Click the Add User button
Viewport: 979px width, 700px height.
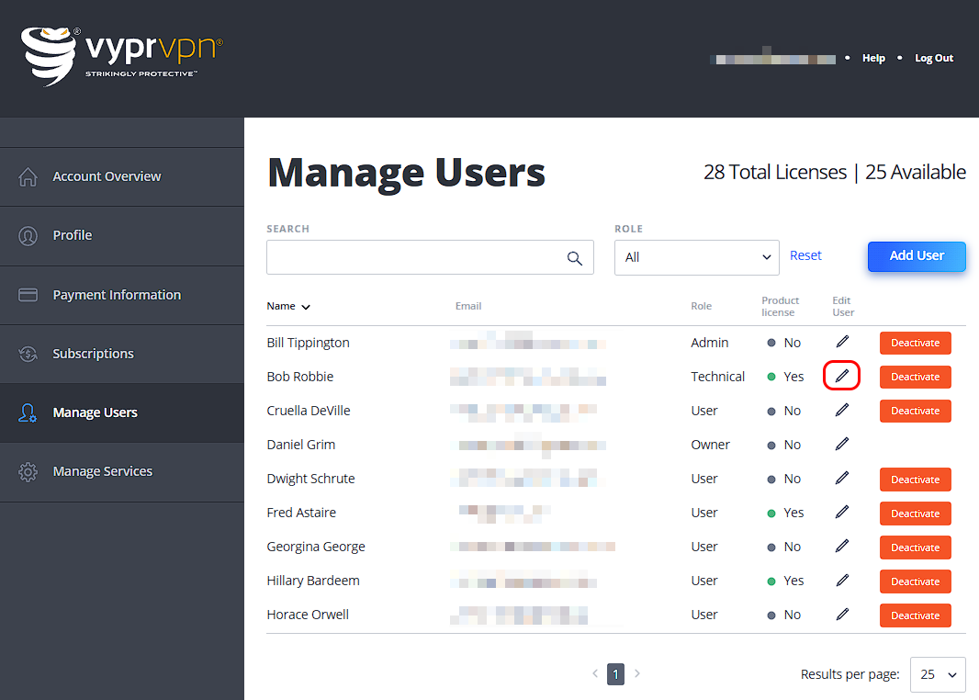click(x=917, y=256)
